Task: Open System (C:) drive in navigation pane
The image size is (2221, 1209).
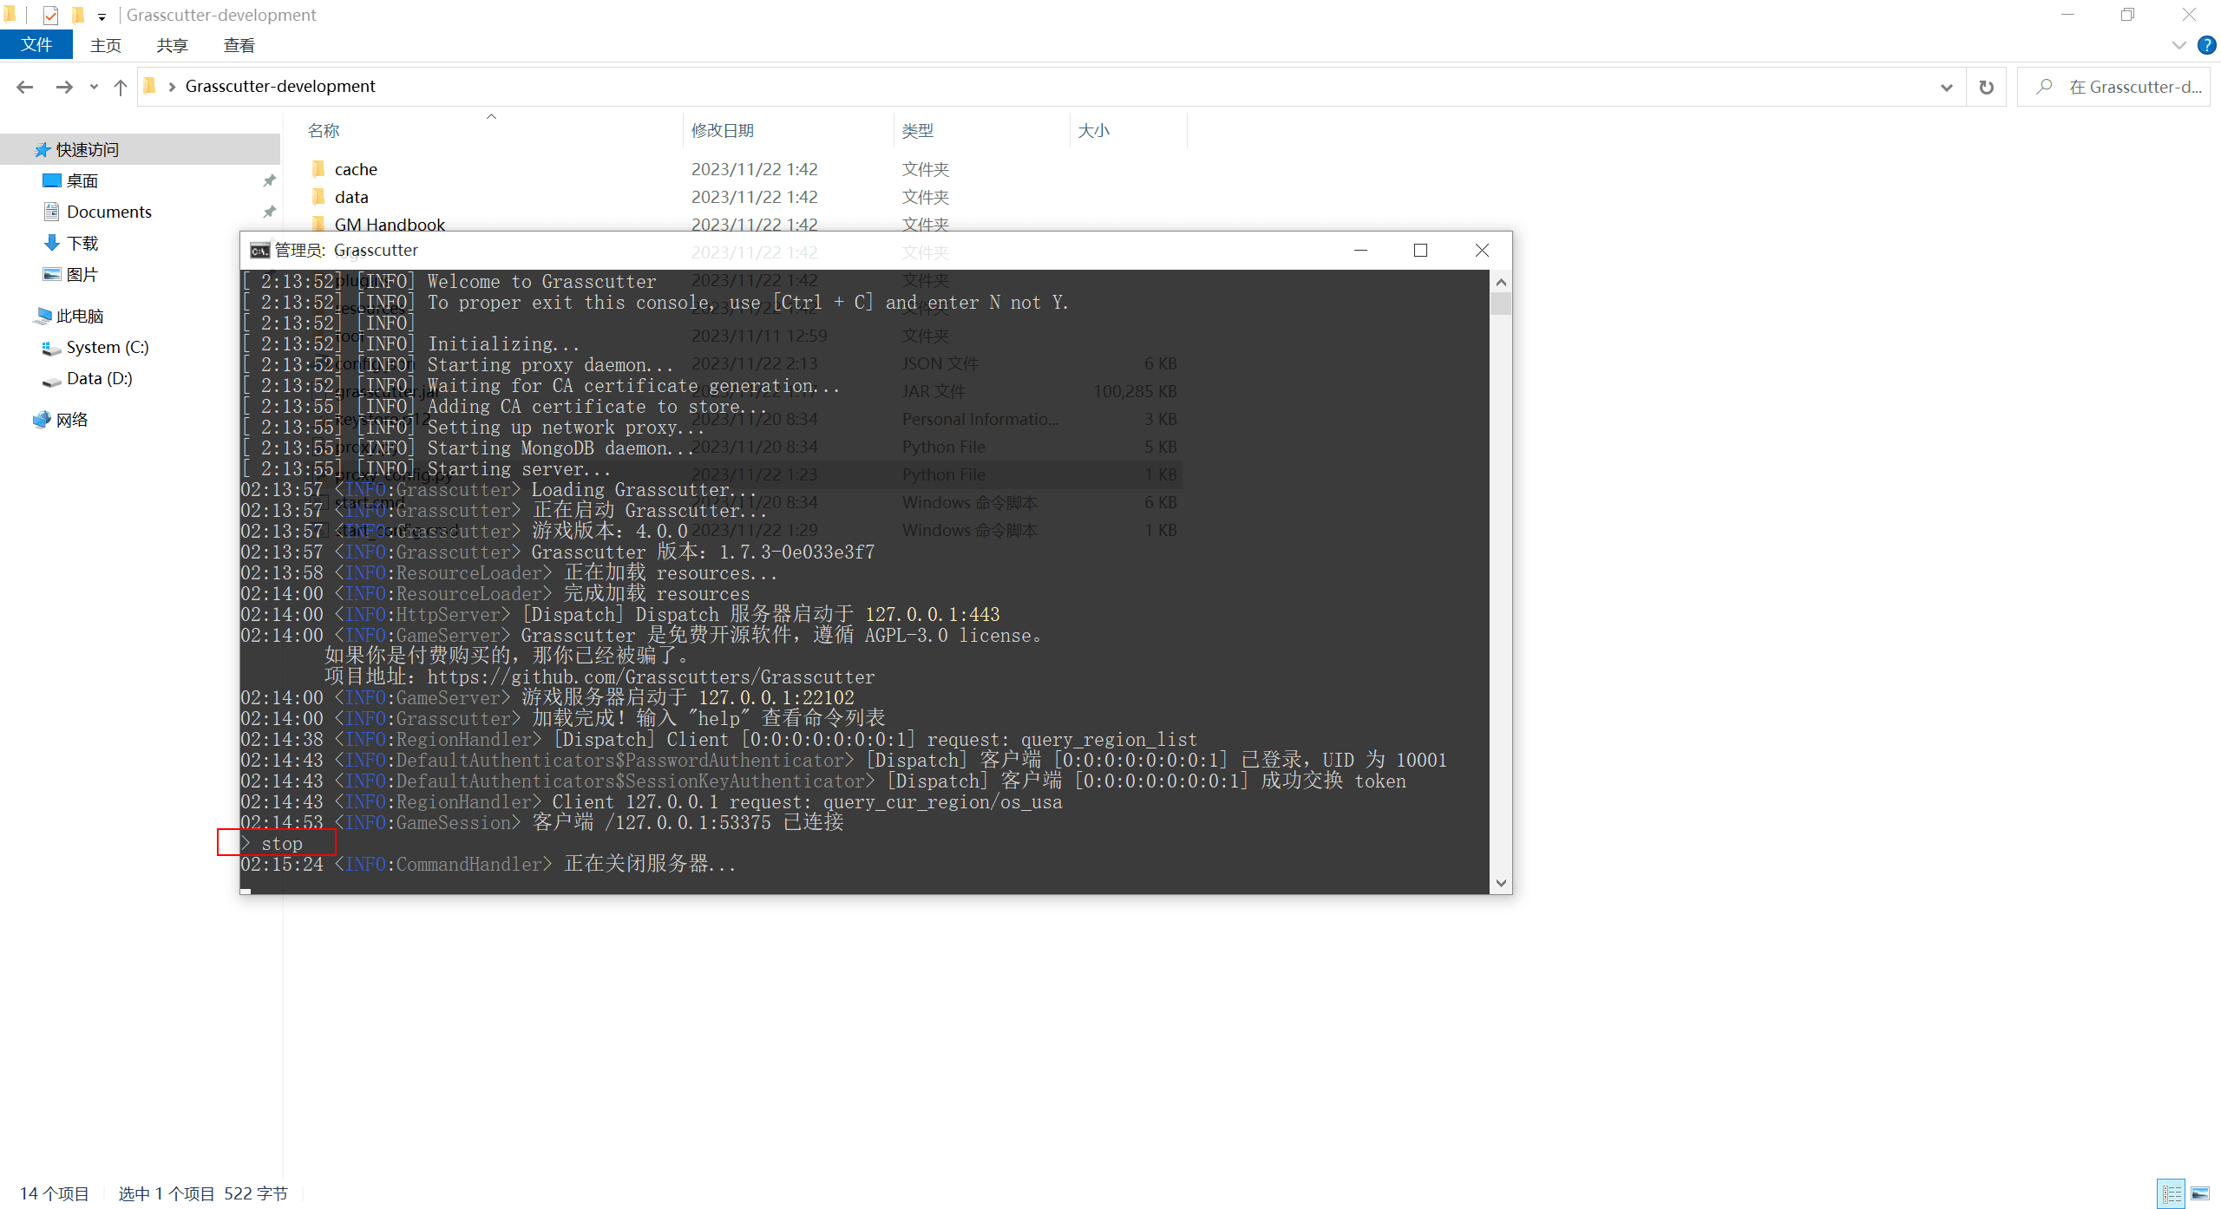Action: [108, 347]
